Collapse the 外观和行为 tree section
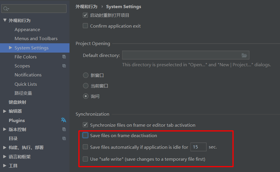 click(5, 20)
